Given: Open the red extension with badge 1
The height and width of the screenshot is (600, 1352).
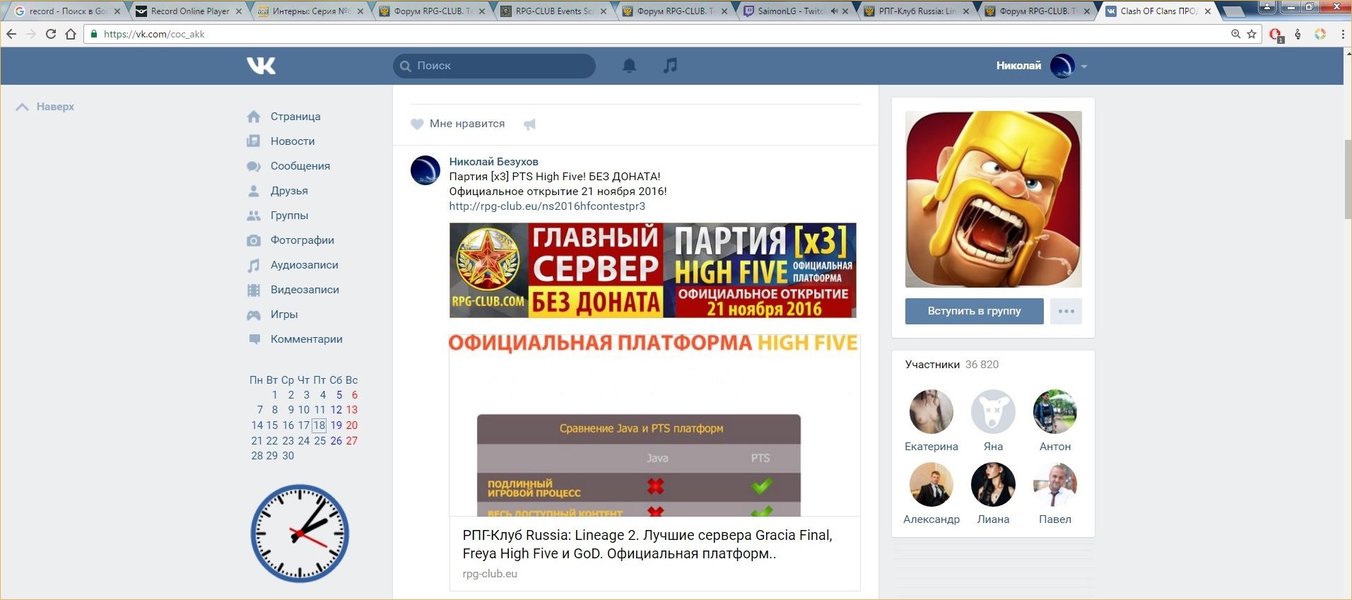Looking at the screenshot, I should (x=1276, y=35).
